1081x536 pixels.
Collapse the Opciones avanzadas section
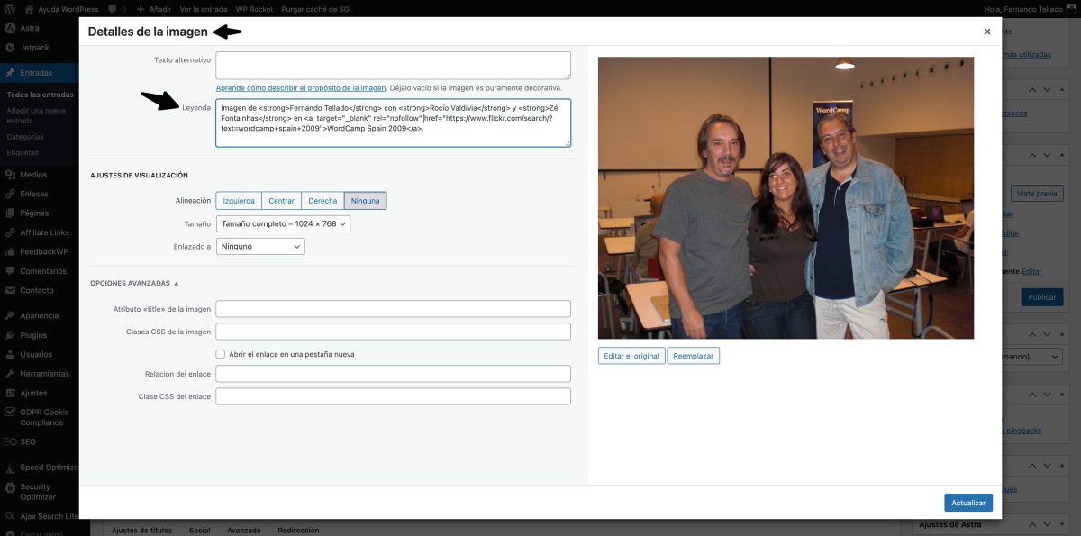pos(134,283)
